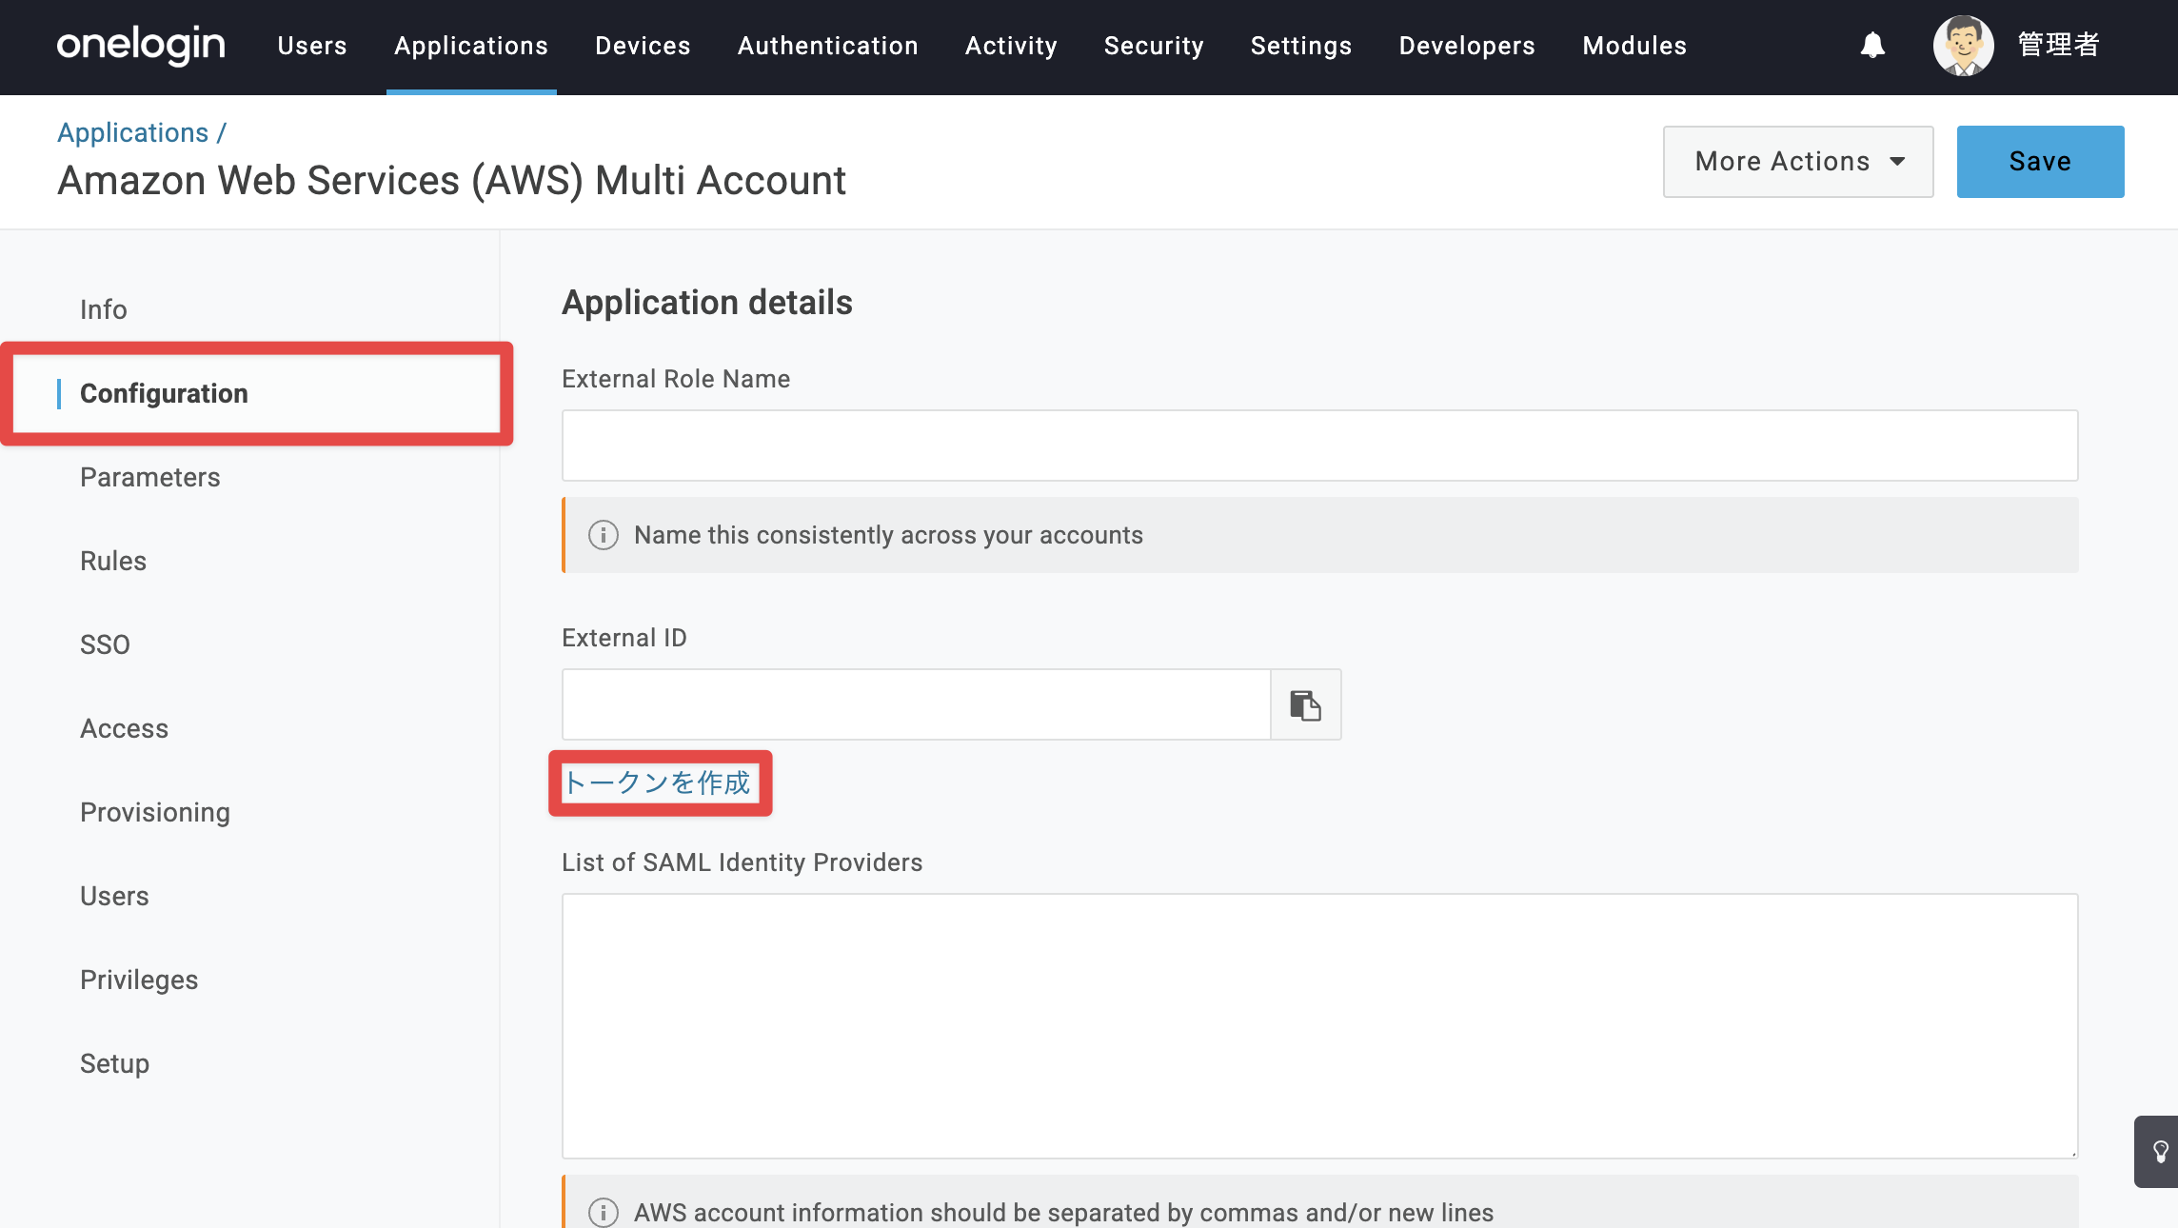Open the Settings top menu
This screenshot has width=2178, height=1228.
click(1301, 46)
